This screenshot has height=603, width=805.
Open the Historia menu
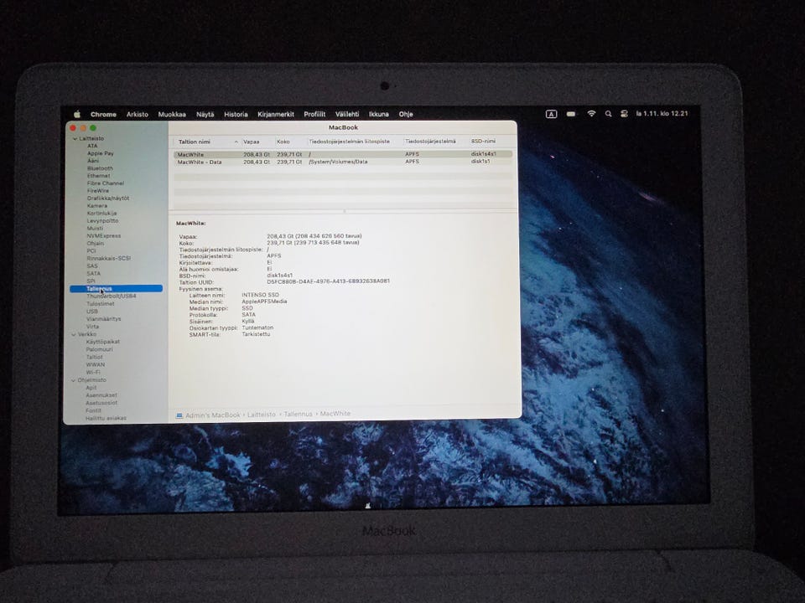(236, 115)
